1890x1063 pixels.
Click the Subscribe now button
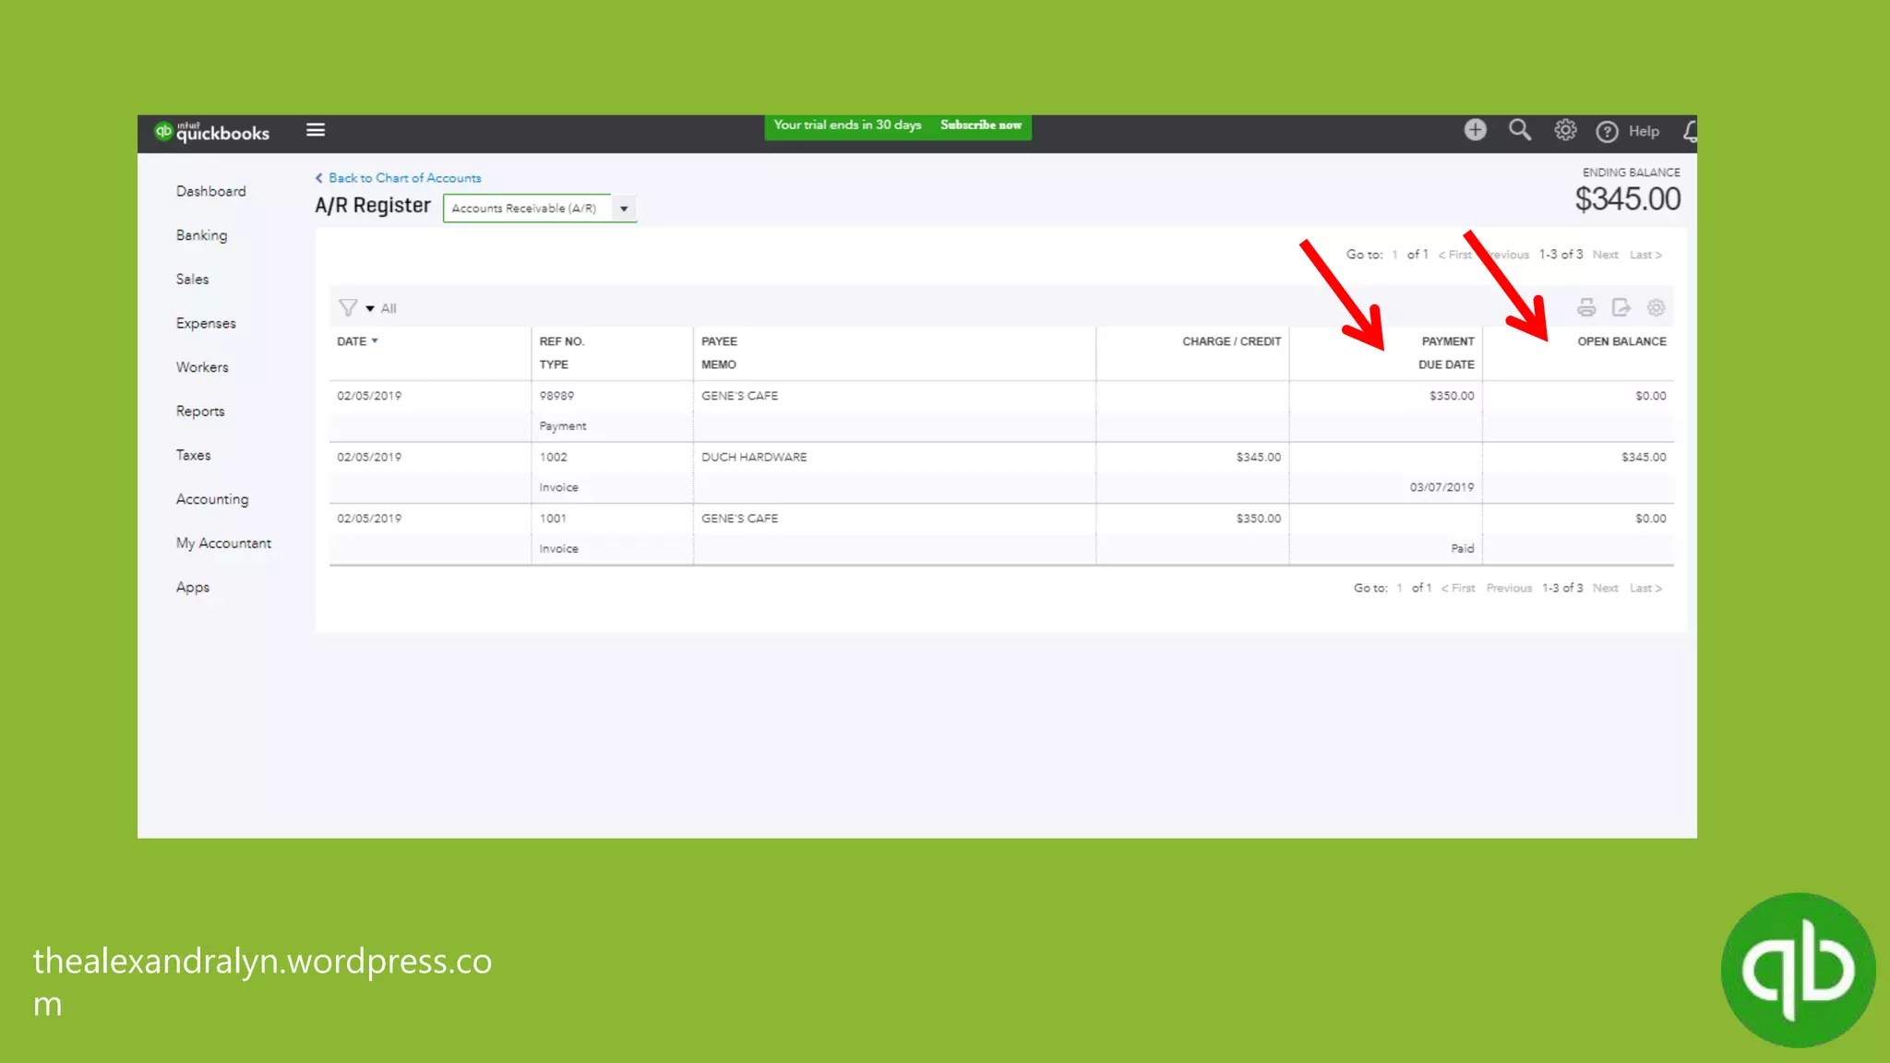tap(980, 125)
